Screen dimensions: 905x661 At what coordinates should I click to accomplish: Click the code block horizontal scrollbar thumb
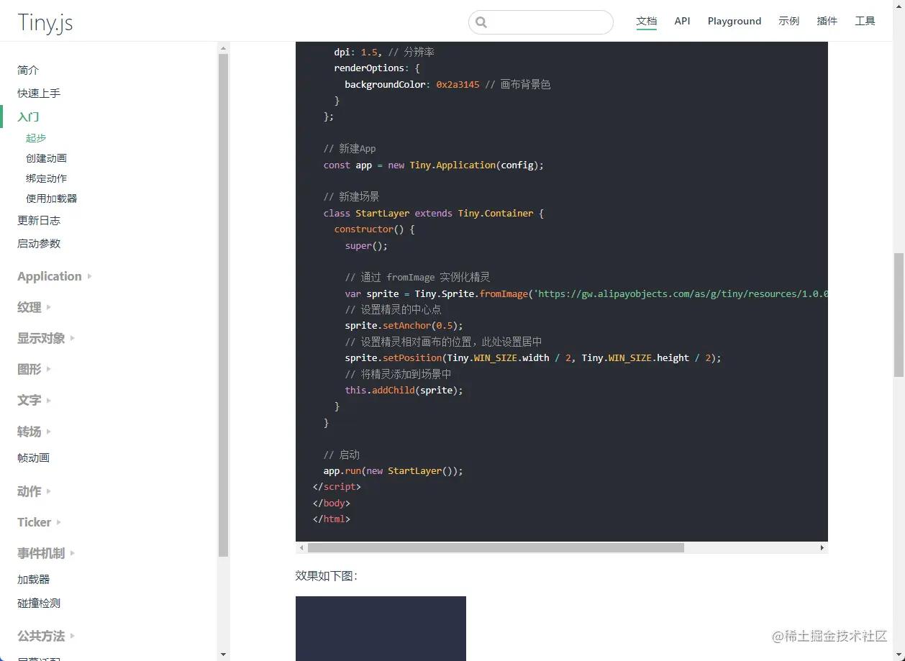[496, 547]
